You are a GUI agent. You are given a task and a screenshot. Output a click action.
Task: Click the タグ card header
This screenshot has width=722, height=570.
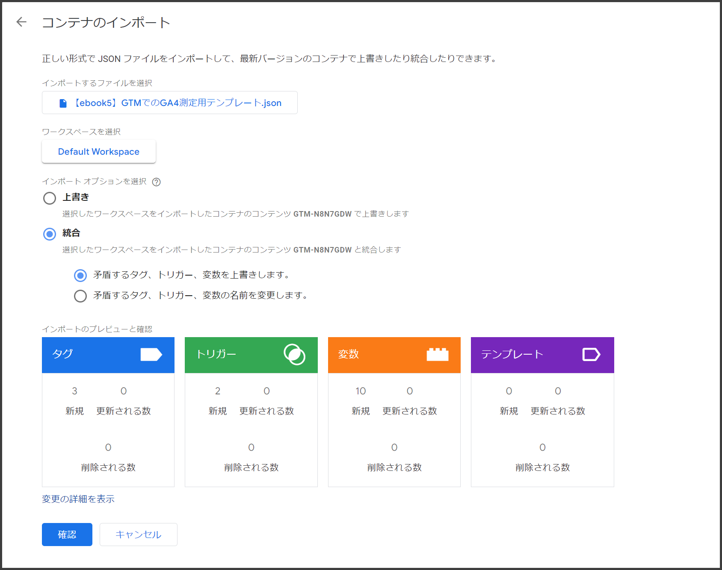point(108,355)
